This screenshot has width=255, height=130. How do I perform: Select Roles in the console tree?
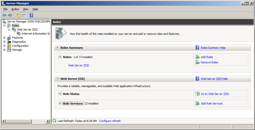tap(15, 25)
